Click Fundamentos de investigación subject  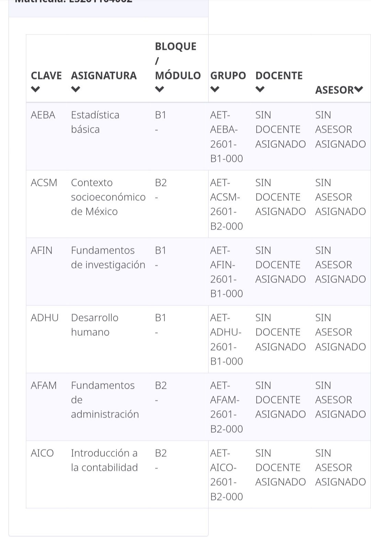pyautogui.click(x=108, y=257)
